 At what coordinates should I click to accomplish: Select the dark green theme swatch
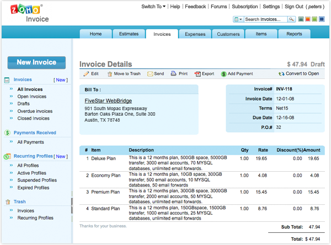301,19
